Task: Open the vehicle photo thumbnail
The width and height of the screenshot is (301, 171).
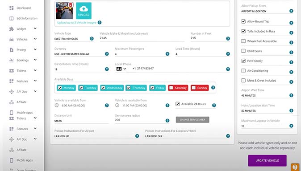Action: 64,11
